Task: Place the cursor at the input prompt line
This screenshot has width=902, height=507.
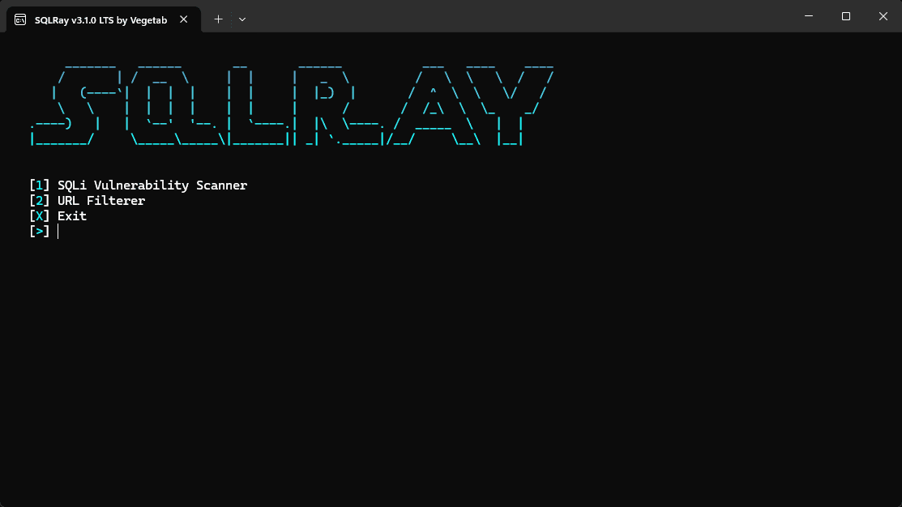Action: coord(57,231)
